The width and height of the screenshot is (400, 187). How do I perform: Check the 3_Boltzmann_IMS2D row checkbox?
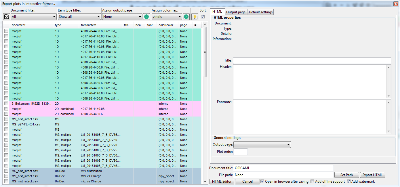[x=6, y=104]
